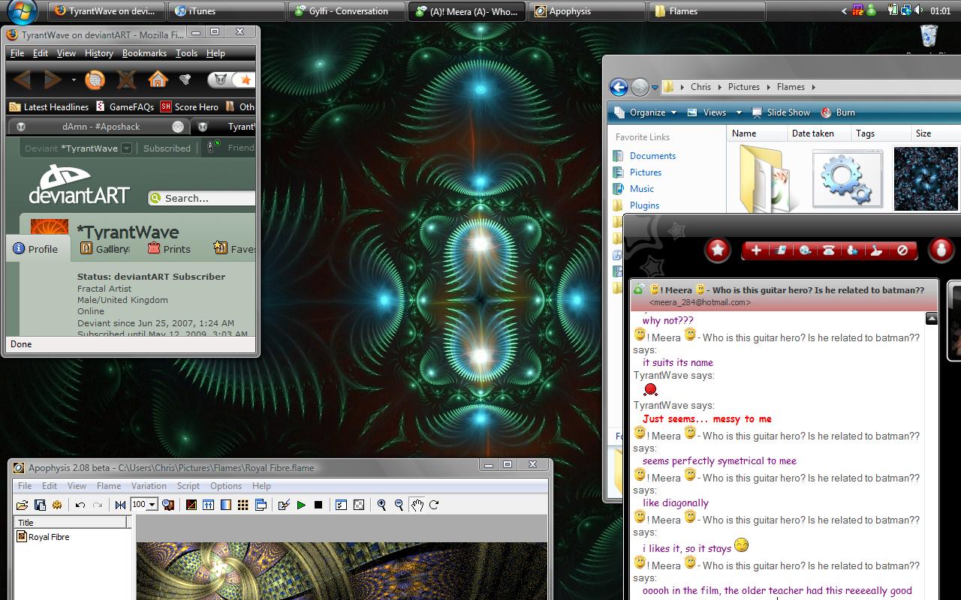
Task: Open the Latest Headlines bookmark
Action: tap(49, 107)
